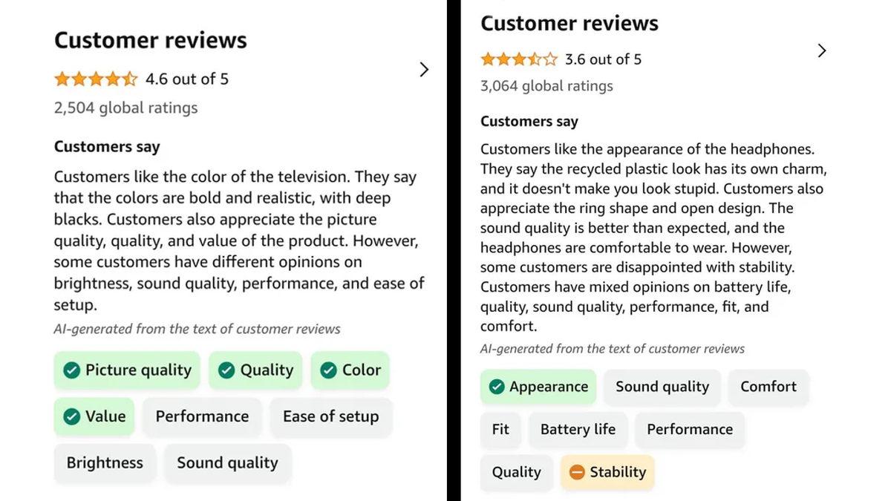
Task: Select the Brightness topic tag
Action: (105, 462)
